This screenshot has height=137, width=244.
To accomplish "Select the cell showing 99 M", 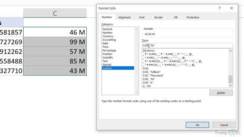I will 55,42.
